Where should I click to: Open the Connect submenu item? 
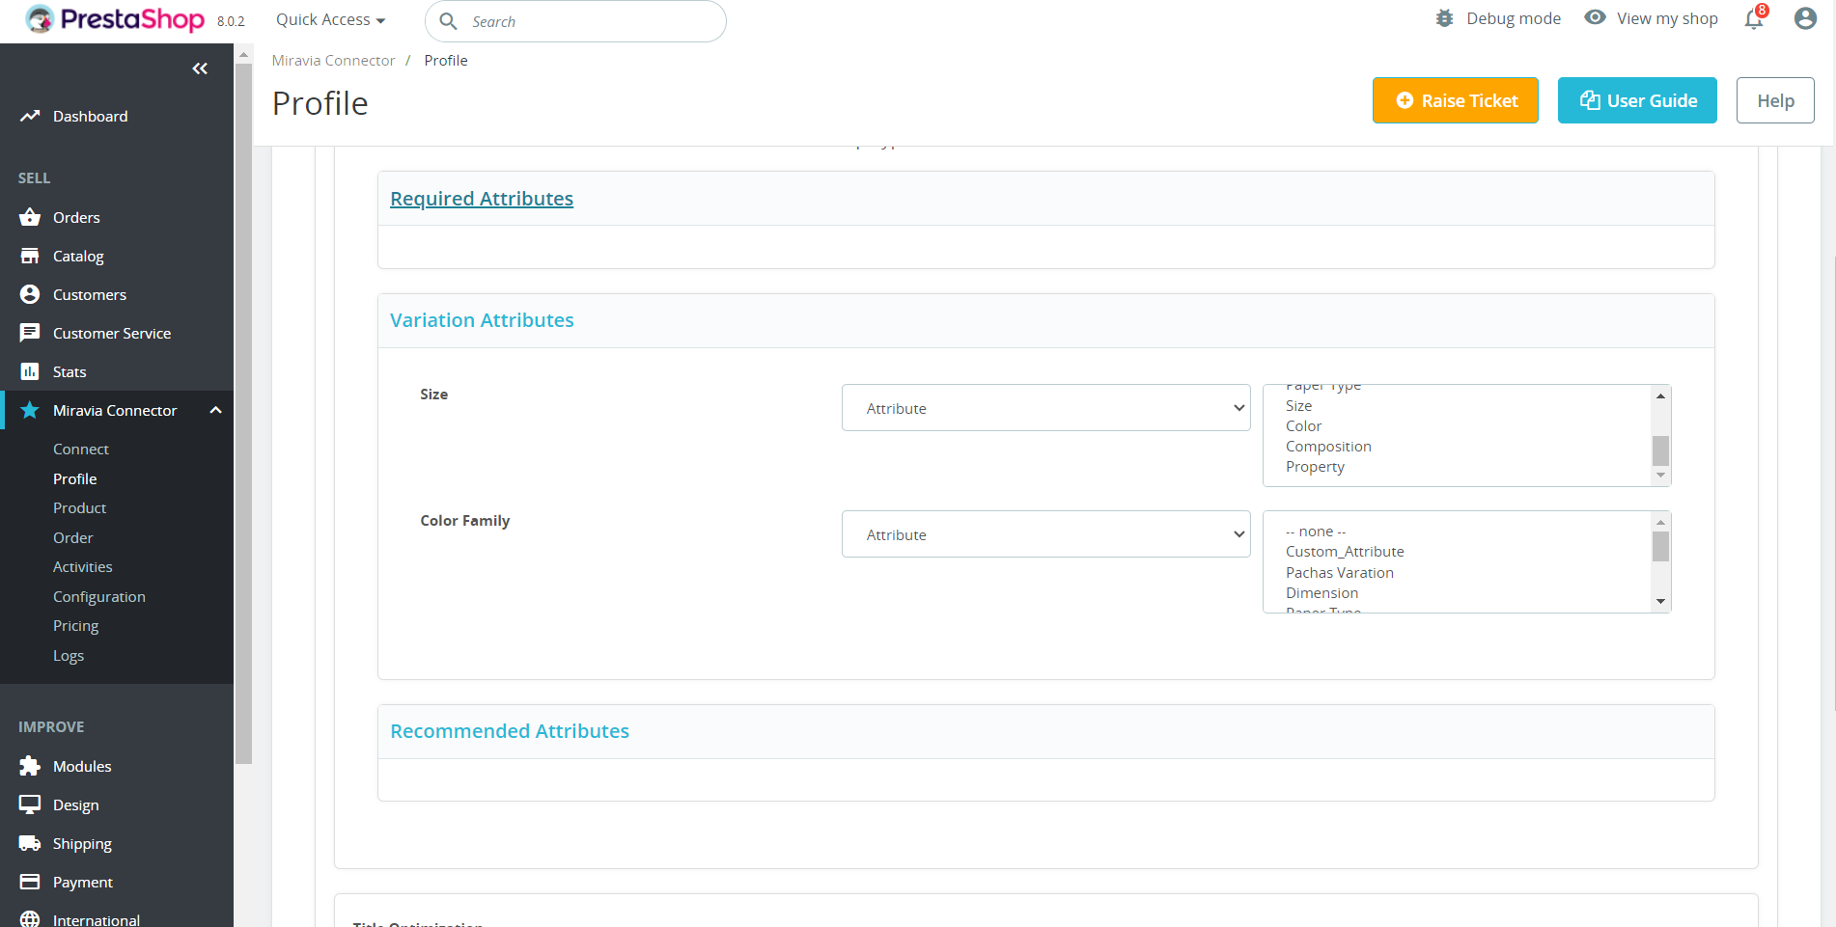(81, 450)
